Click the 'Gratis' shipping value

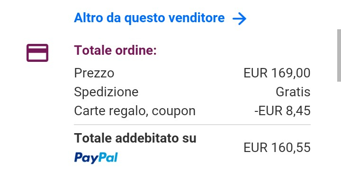[293, 92]
